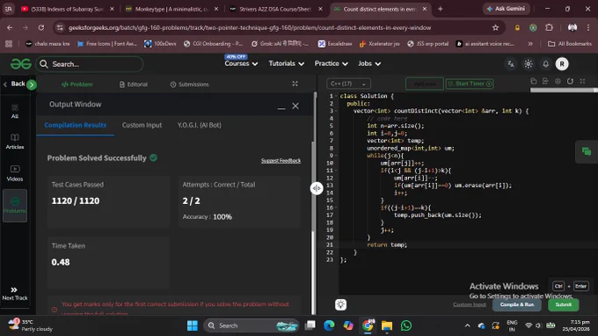Click Start Timer button
Viewport: 598px width, 336px height.
click(x=470, y=84)
